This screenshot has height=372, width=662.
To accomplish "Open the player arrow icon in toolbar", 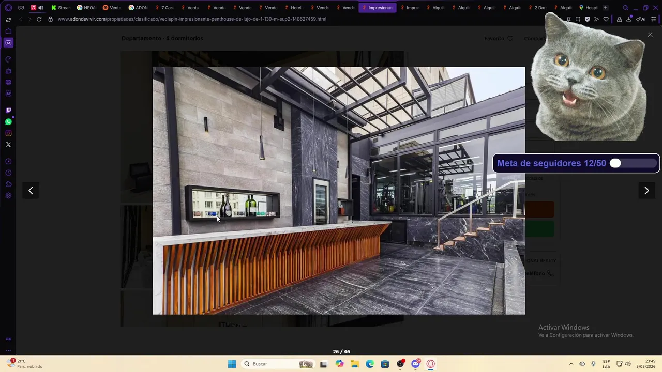I will (x=596, y=19).
